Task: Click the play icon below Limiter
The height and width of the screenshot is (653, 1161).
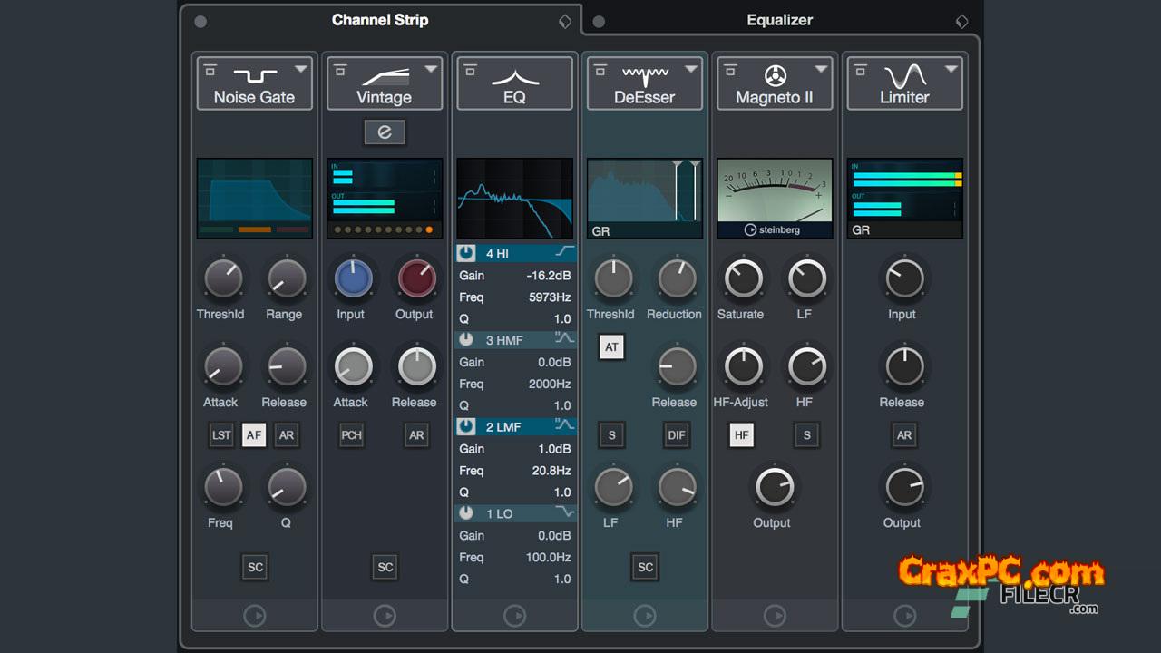Action: pyautogui.click(x=905, y=616)
